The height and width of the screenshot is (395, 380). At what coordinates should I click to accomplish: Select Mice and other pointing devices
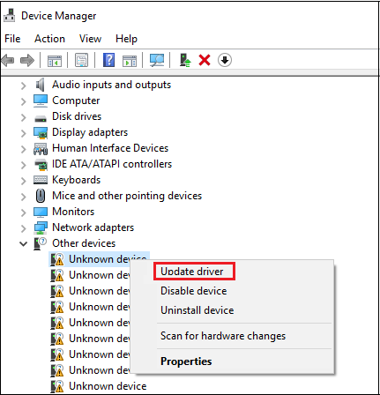click(127, 196)
